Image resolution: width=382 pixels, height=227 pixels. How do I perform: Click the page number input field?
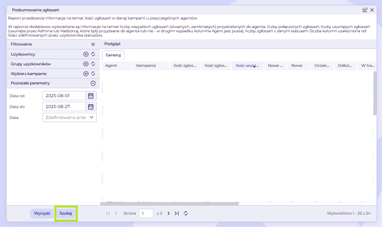[x=146, y=213]
